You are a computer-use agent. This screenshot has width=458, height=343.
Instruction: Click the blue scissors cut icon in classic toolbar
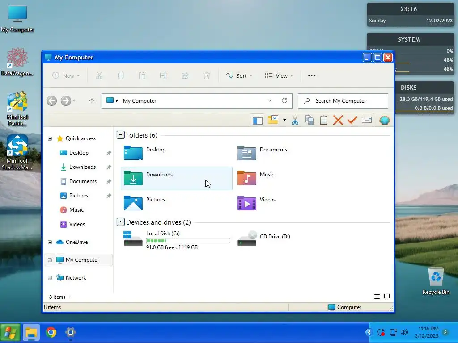coord(295,120)
